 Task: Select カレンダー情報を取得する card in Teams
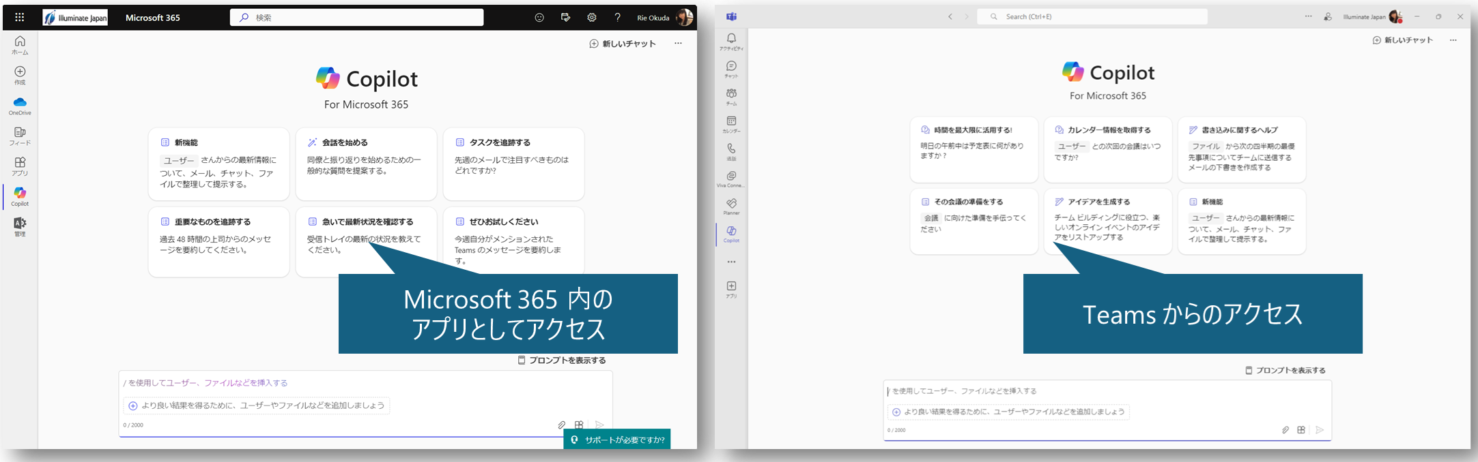click(x=1108, y=150)
